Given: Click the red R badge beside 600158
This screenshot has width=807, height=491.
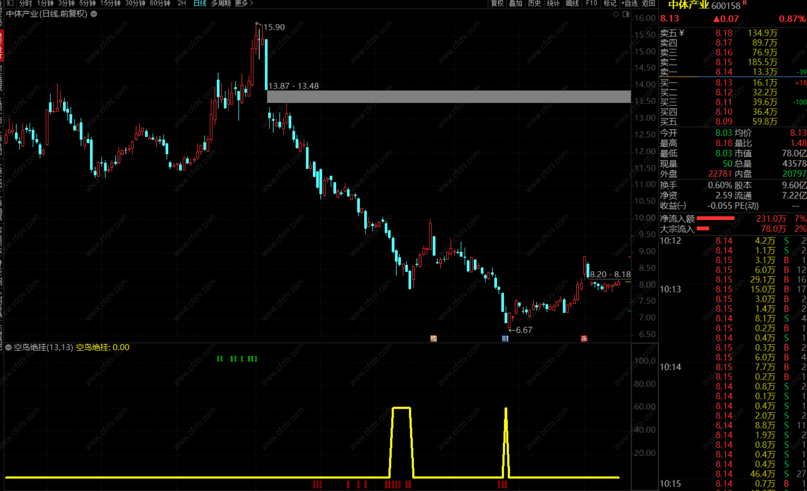Looking at the screenshot, I should click(745, 3).
